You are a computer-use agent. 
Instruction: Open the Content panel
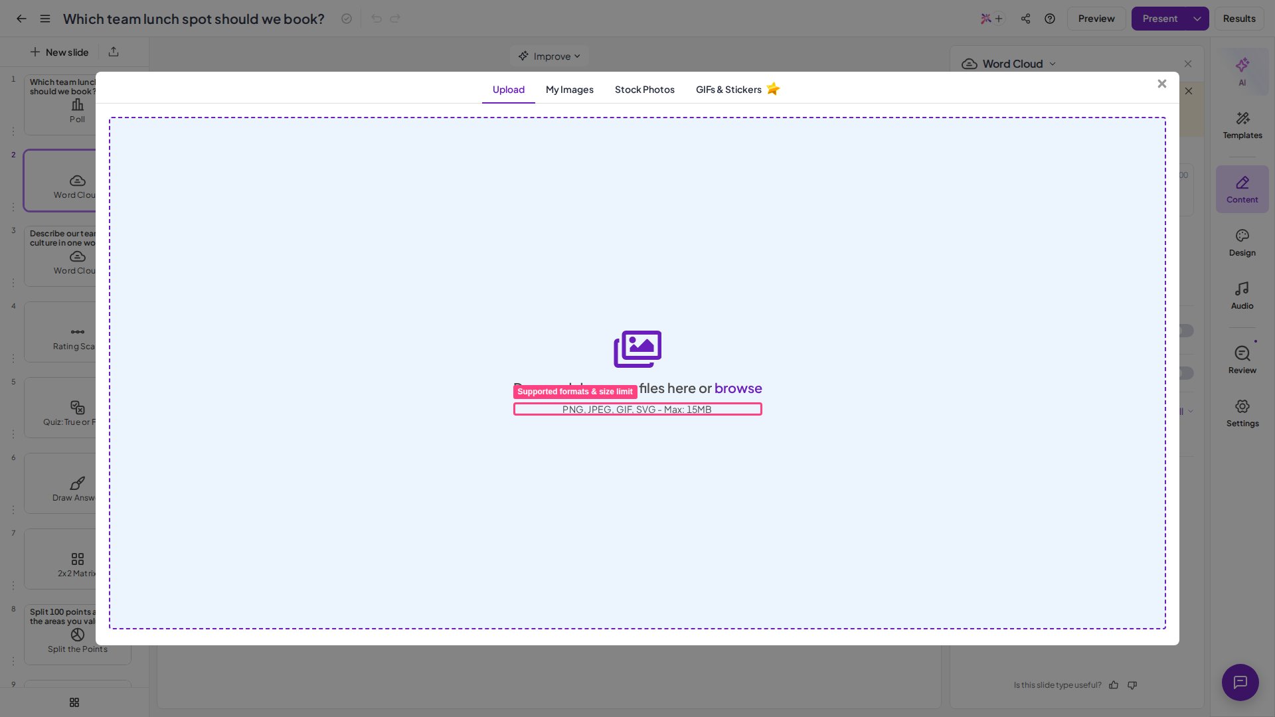point(1242,189)
